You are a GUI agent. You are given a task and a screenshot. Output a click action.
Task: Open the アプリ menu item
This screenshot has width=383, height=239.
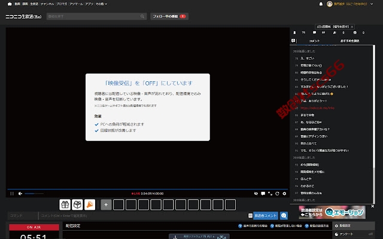(x=89, y=4)
